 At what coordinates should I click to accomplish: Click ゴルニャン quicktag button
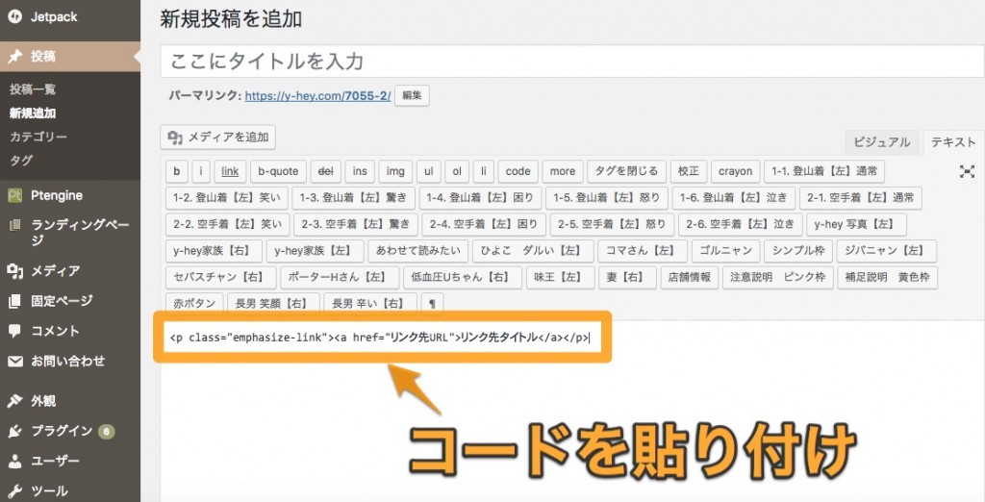pyautogui.click(x=725, y=251)
